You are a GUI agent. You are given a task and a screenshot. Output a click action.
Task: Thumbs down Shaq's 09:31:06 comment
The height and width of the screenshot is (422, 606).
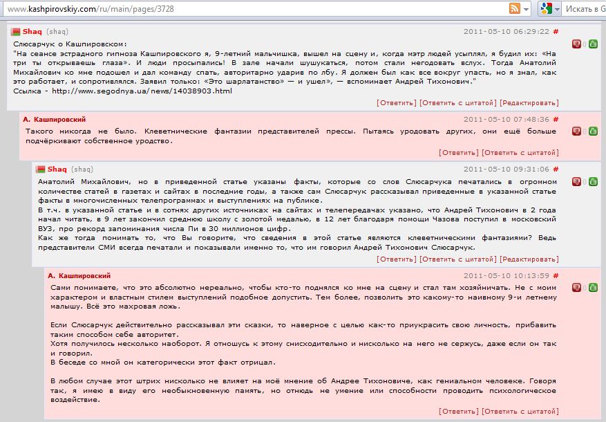[576, 181]
